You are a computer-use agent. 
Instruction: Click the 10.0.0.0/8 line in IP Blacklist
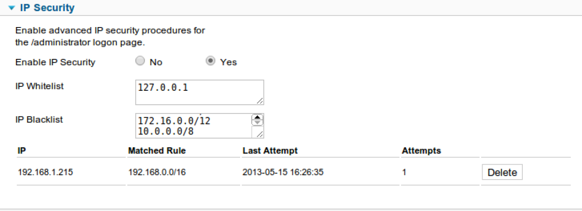click(167, 131)
